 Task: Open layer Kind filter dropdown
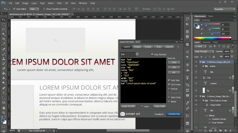(x=200, y=46)
